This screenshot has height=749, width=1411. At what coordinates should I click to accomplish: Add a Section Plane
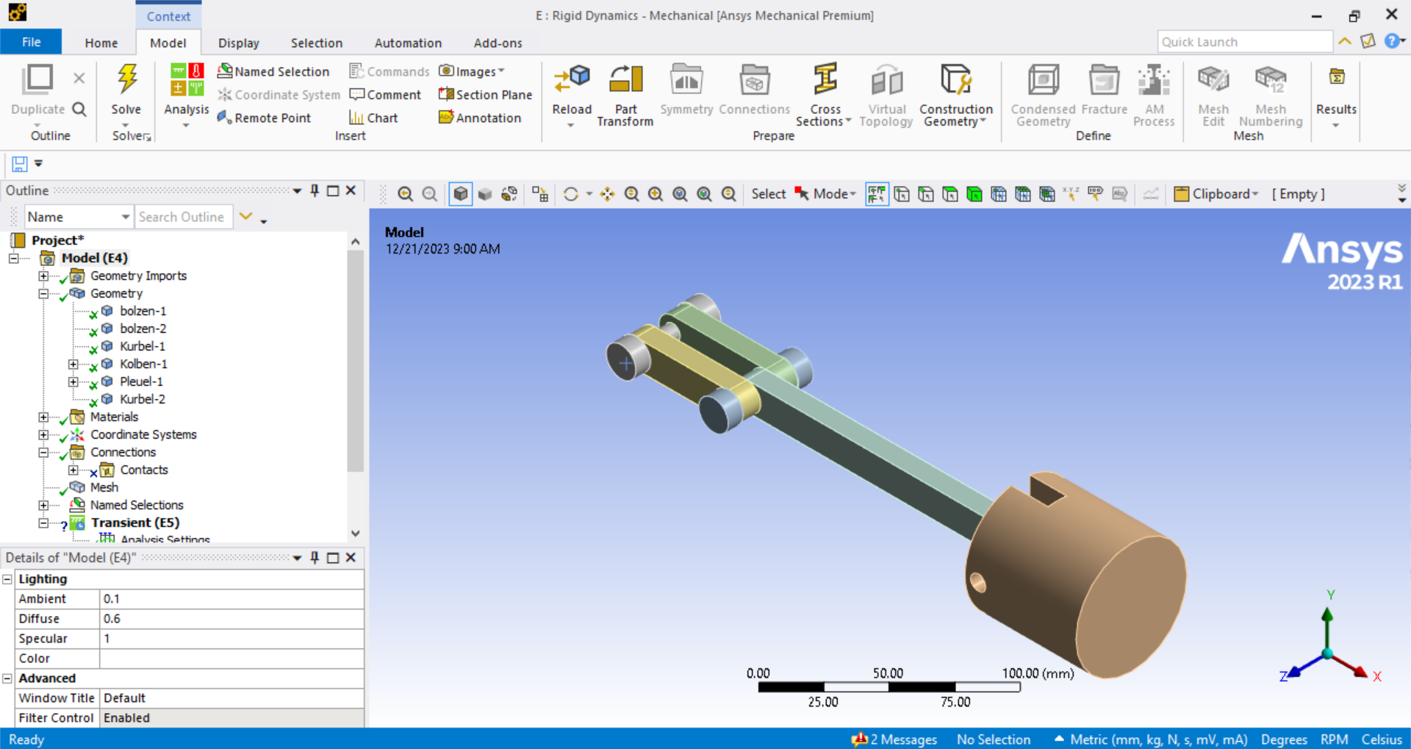point(485,95)
